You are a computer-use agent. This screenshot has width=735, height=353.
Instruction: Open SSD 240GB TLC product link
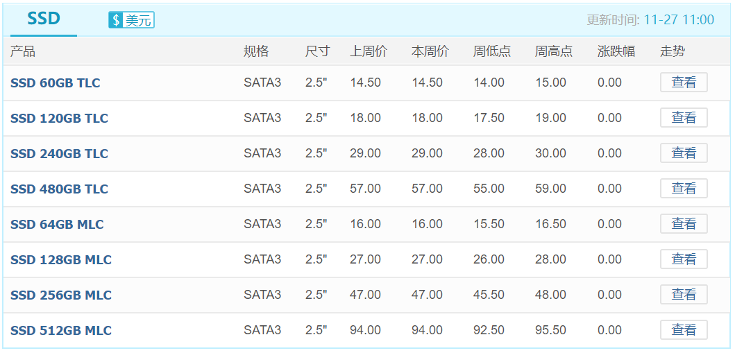click(x=59, y=153)
